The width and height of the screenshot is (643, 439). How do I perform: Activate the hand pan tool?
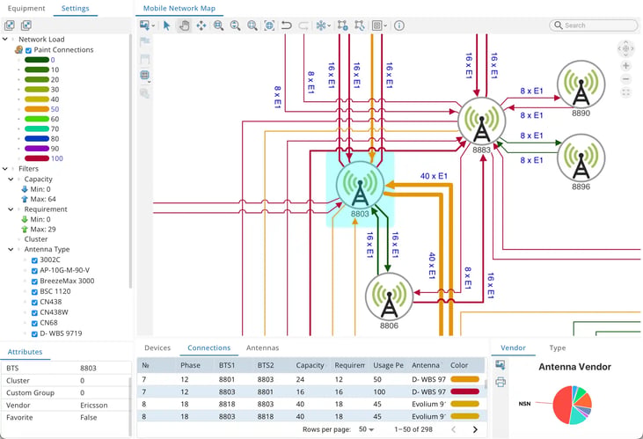click(184, 26)
